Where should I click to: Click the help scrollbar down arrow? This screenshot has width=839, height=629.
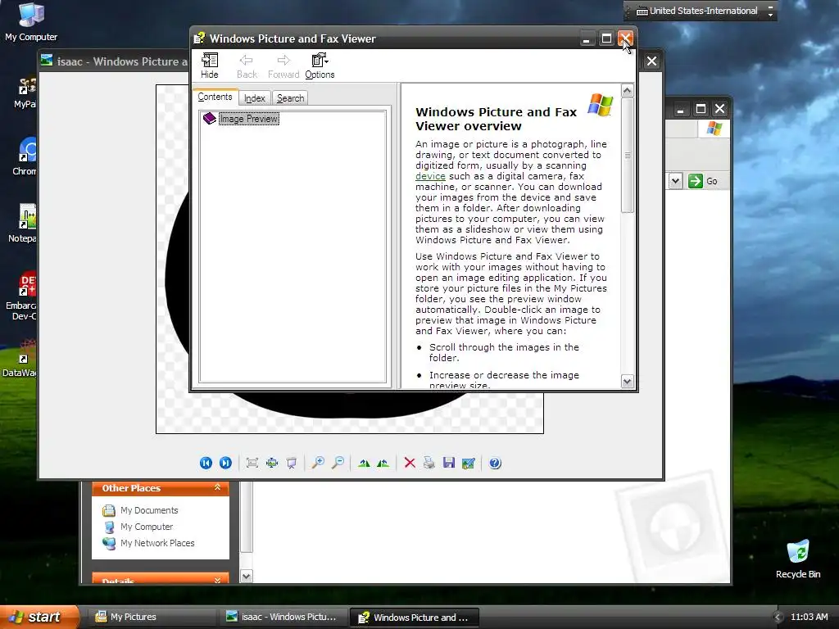(x=627, y=382)
